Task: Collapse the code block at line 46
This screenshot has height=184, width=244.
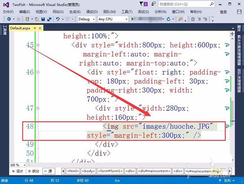Action: coord(38,72)
